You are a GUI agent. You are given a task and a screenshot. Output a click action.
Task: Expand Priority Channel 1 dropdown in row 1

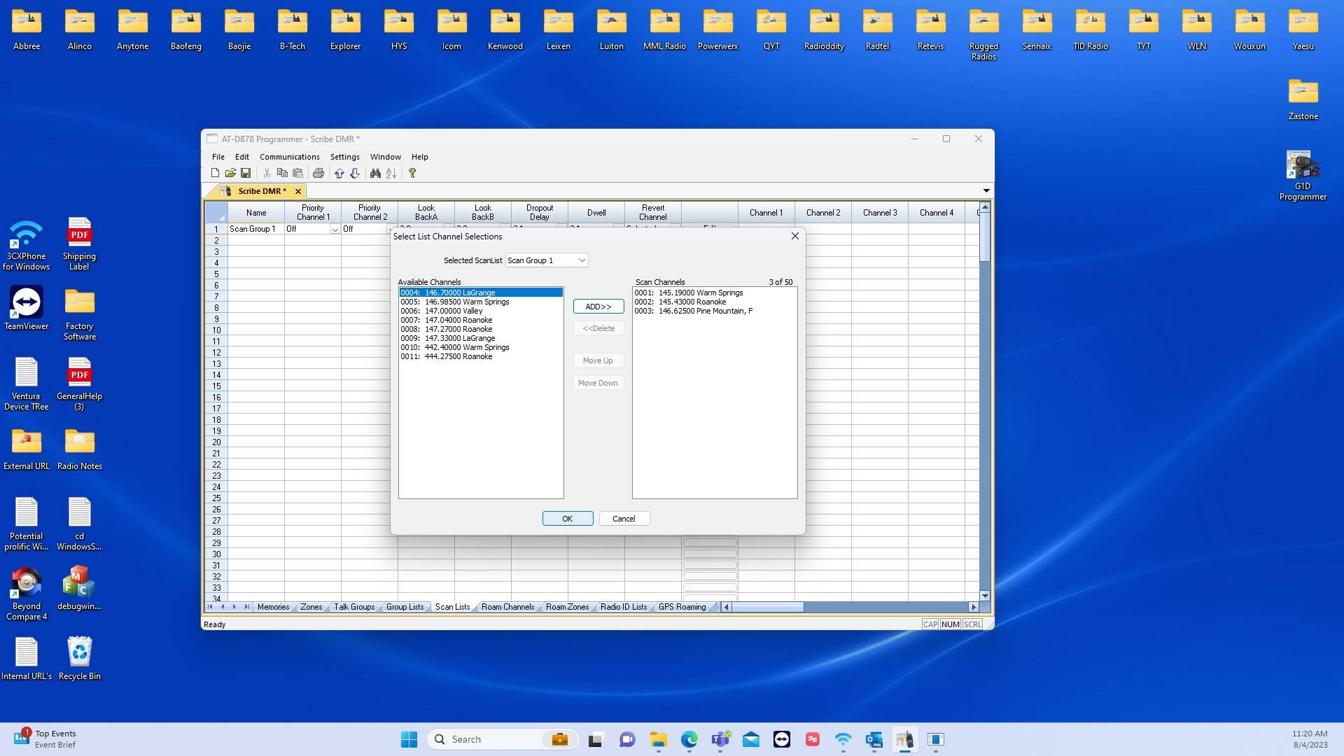[x=335, y=230]
